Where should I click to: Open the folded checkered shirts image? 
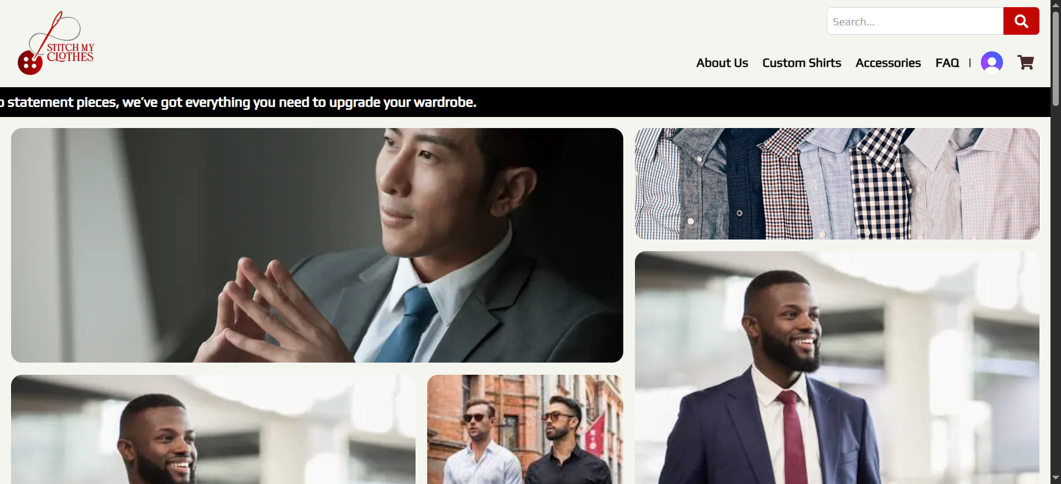(837, 184)
